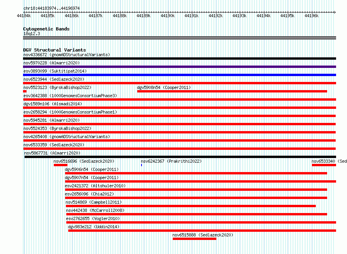
Task: Click the Cytogenetic Bands track title
Action: point(46,29)
